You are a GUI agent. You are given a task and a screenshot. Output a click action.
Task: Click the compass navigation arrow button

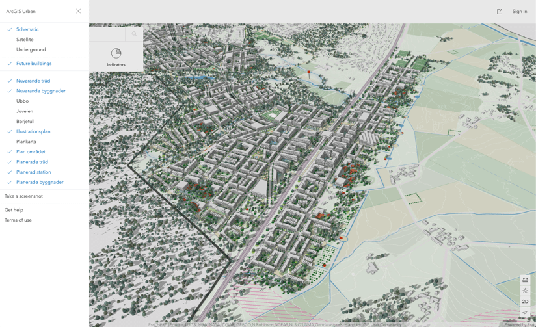[x=525, y=312]
